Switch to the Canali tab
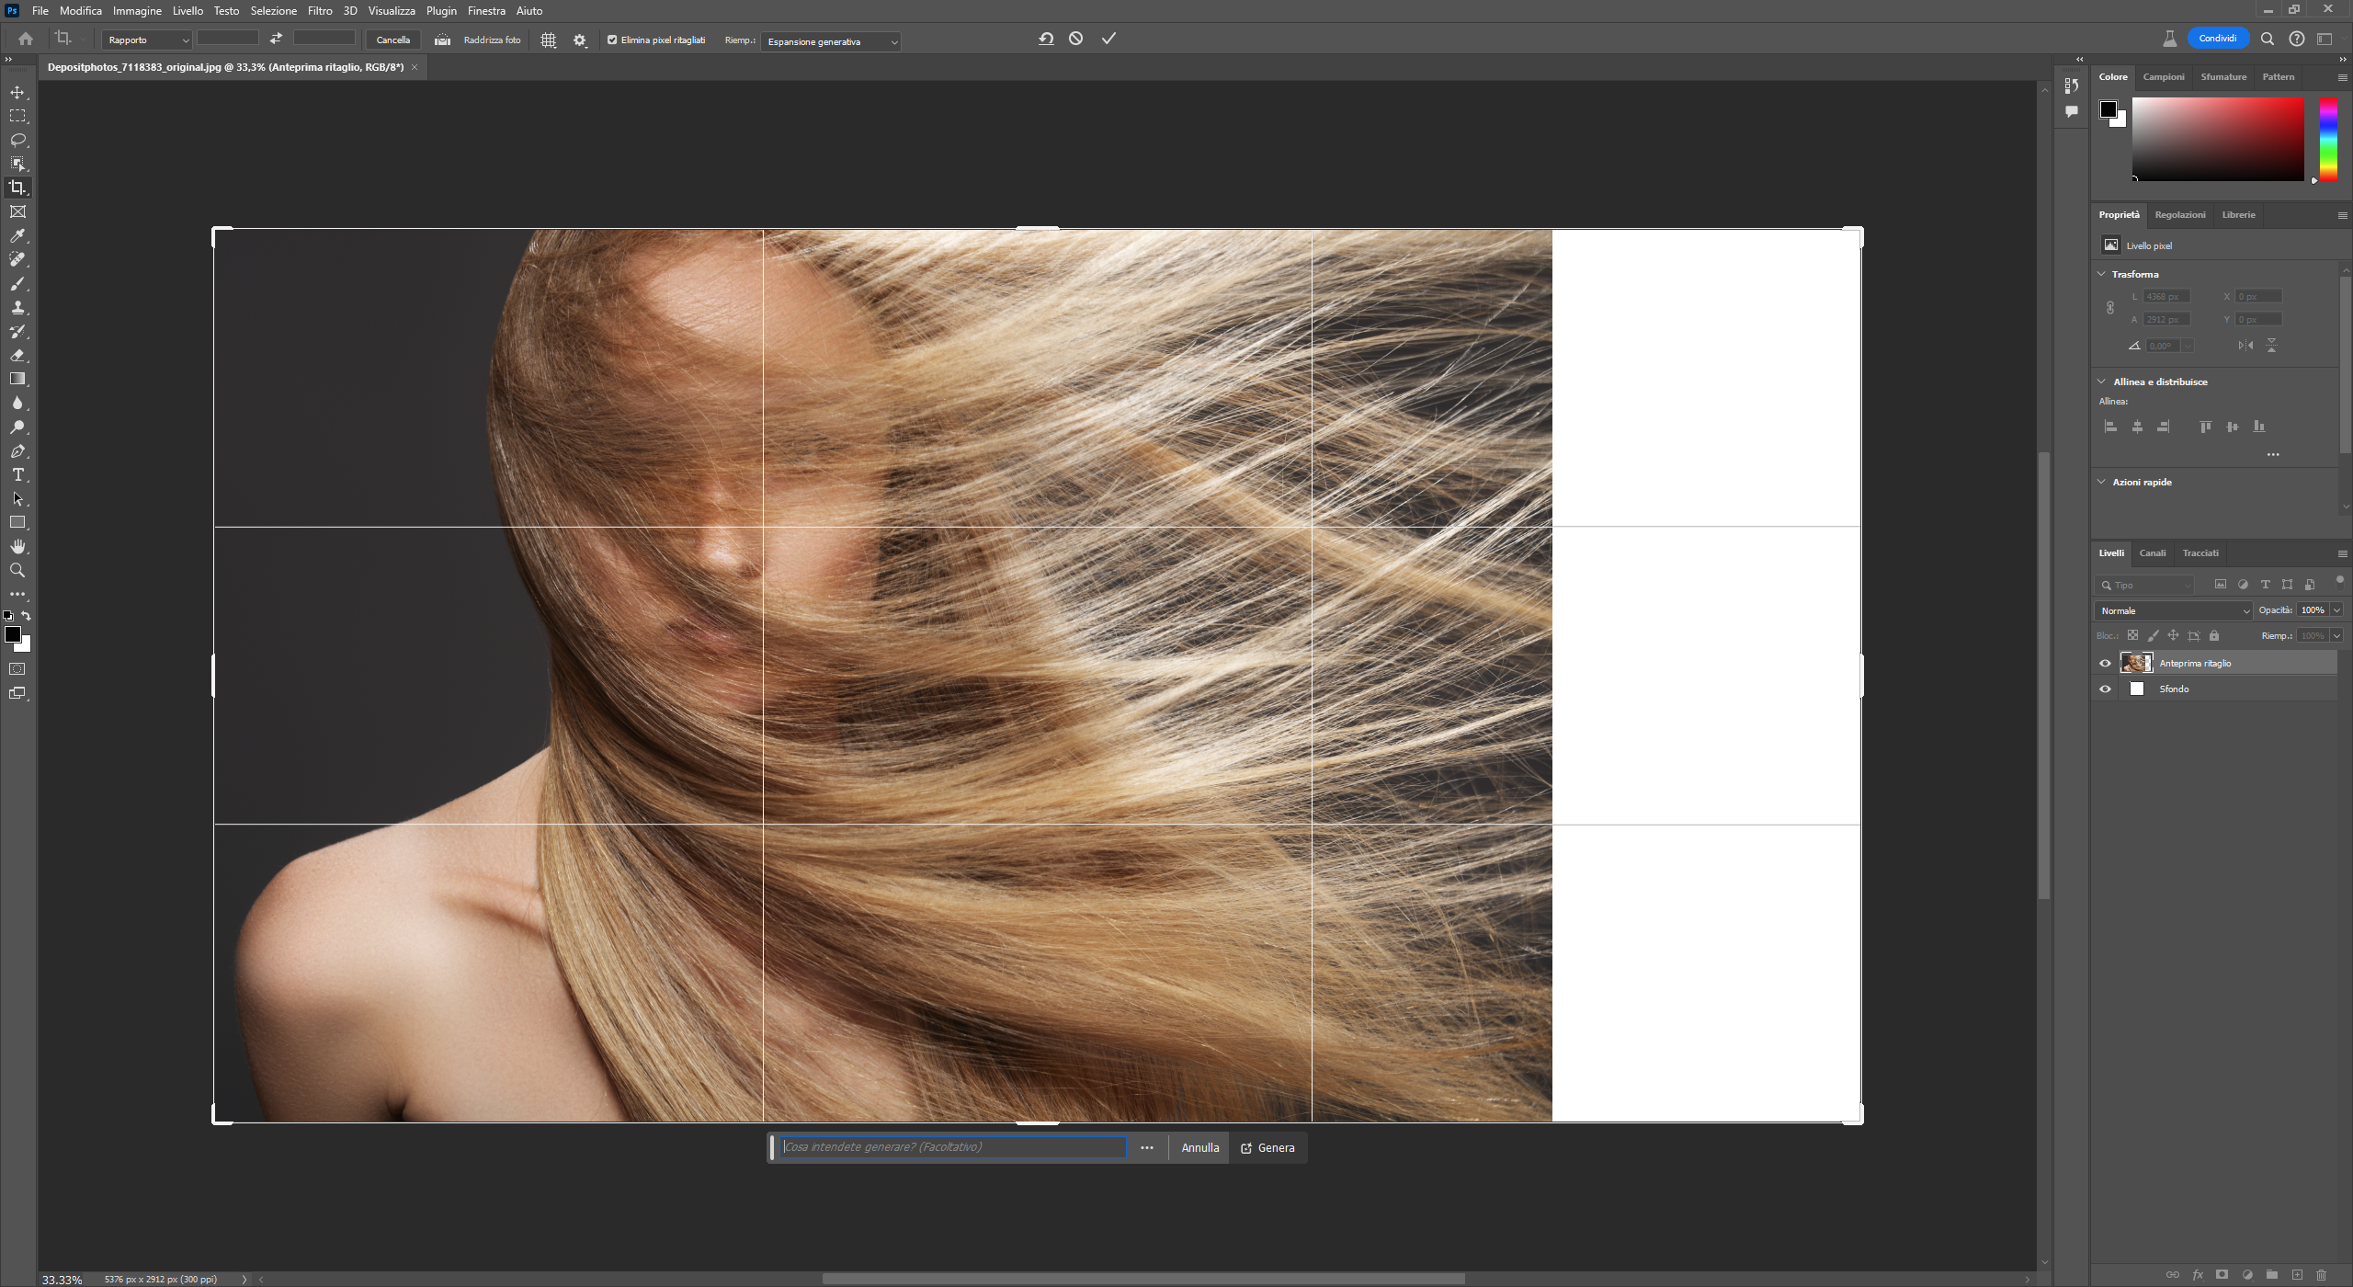 click(2152, 552)
